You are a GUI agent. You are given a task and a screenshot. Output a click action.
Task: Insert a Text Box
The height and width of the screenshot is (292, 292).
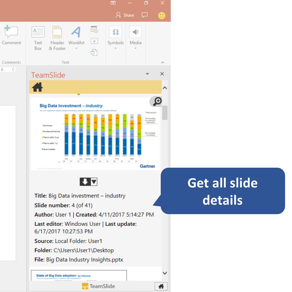pos(38,38)
